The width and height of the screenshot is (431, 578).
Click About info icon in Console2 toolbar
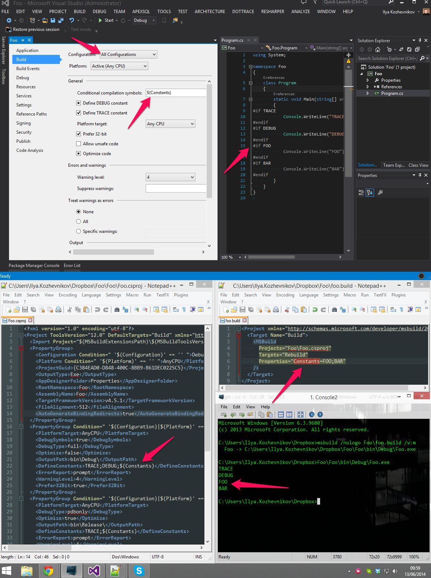point(312,415)
